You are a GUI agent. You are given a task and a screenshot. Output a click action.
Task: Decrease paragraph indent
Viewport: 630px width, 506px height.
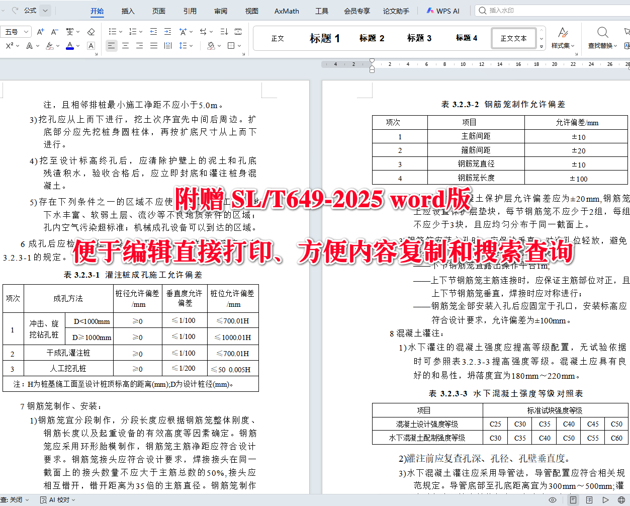[x=154, y=32]
